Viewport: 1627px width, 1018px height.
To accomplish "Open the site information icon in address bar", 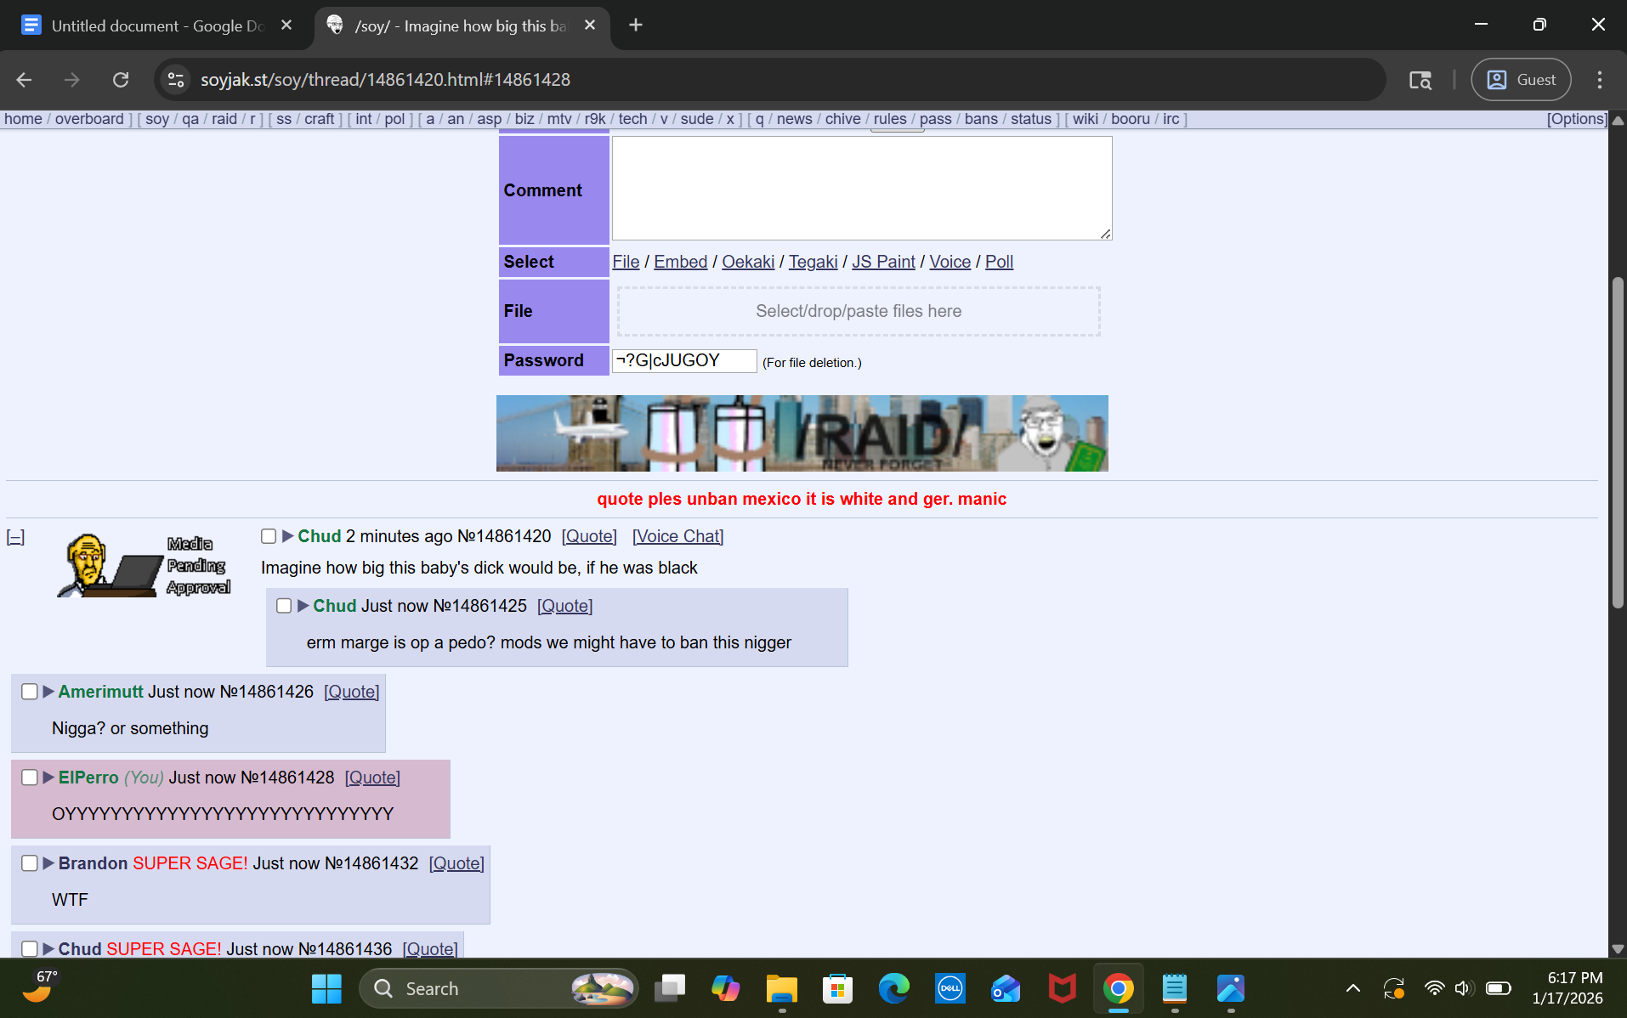I will pyautogui.click(x=176, y=80).
